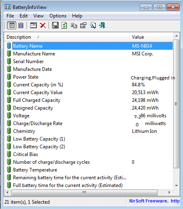Open the Options menu
The width and height of the screenshot is (183, 209).
point(58,16)
